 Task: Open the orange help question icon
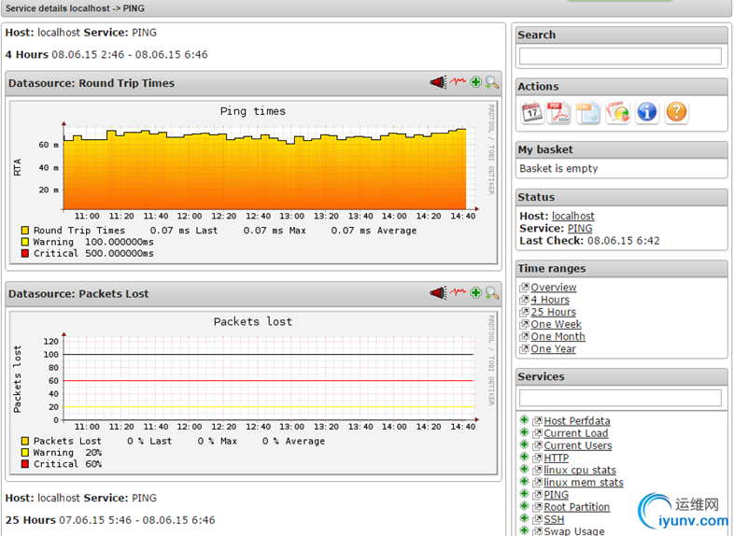[x=676, y=112]
